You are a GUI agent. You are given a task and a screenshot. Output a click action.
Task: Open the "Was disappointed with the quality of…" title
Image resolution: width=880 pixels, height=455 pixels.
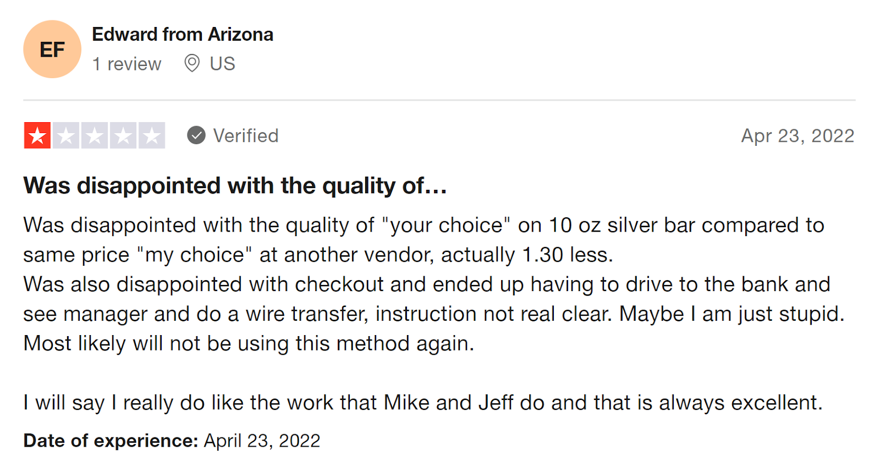235,185
